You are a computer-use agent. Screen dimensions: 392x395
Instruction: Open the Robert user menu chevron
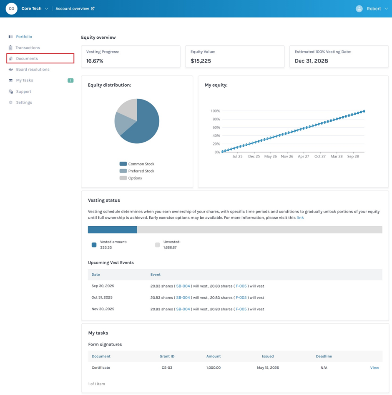click(x=386, y=9)
